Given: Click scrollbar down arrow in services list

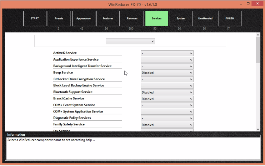Looking at the screenshot, I should [x=258, y=129].
